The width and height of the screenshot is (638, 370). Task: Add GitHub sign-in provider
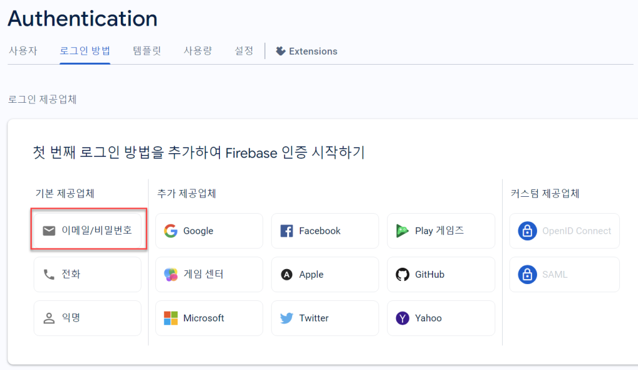pyautogui.click(x=441, y=275)
